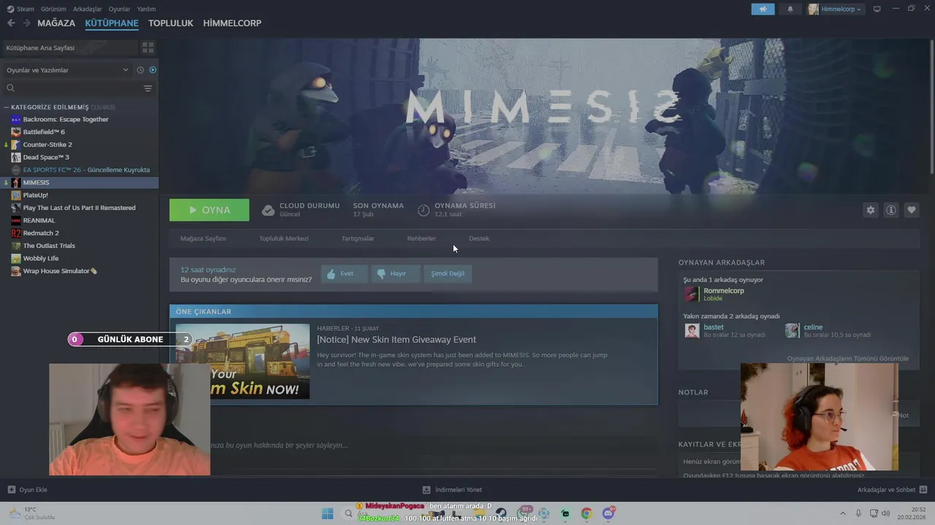Click the library search magnifier icon
The height and width of the screenshot is (525, 935).
[x=10, y=88]
